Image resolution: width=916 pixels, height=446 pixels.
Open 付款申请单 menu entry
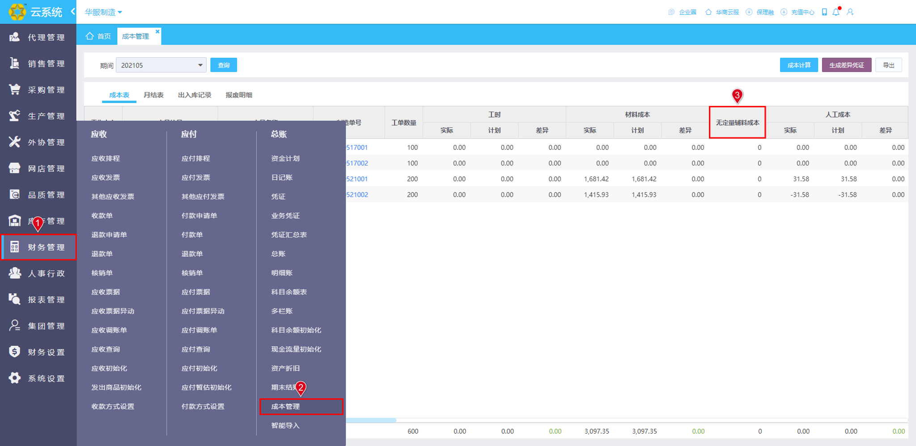(x=199, y=216)
